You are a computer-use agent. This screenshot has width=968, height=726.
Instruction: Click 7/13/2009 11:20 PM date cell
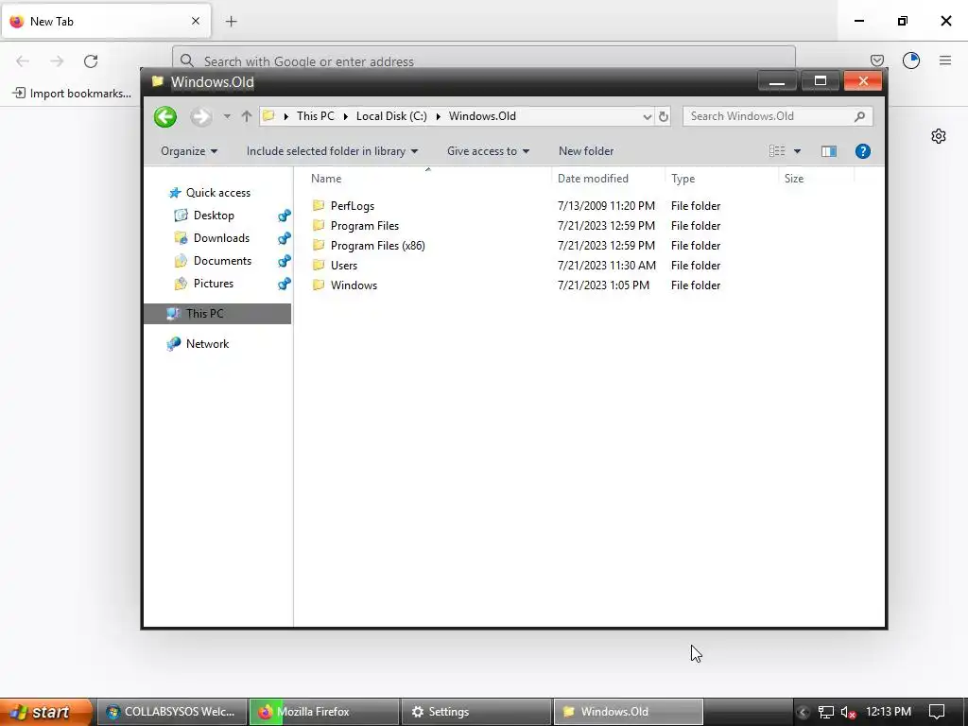coord(606,205)
